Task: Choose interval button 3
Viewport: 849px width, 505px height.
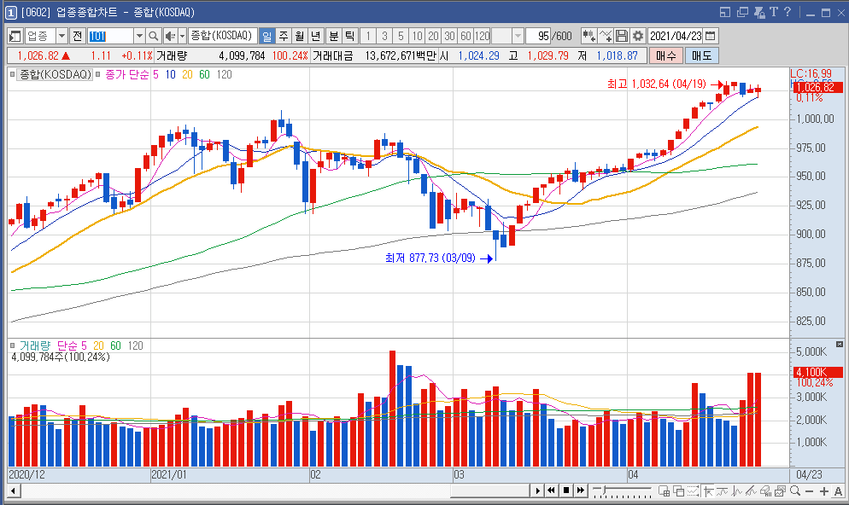Action: click(384, 36)
